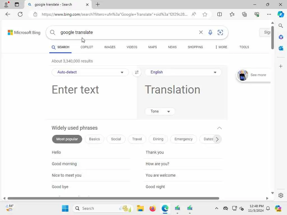Open Favorites list icon

232,14
